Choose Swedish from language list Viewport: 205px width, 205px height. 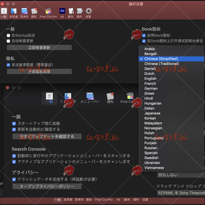(171, 158)
